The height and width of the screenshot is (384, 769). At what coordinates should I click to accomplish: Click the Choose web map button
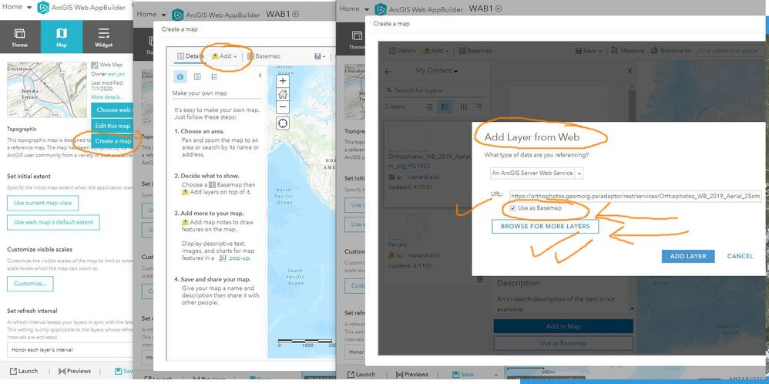click(112, 110)
